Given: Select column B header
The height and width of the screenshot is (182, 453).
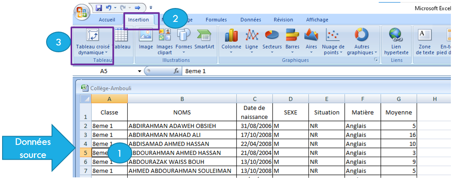Looking at the screenshot, I should tap(182, 99).
